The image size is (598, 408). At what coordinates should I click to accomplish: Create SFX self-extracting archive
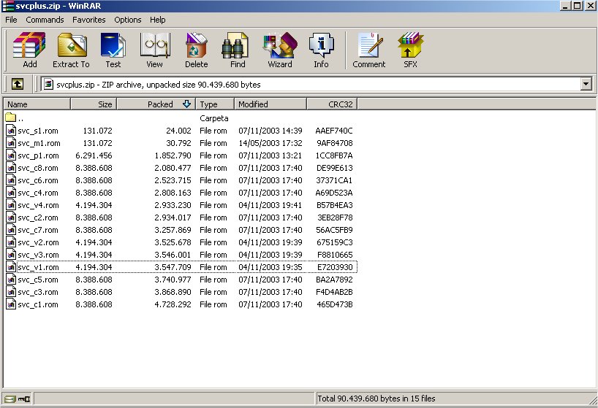pos(410,50)
